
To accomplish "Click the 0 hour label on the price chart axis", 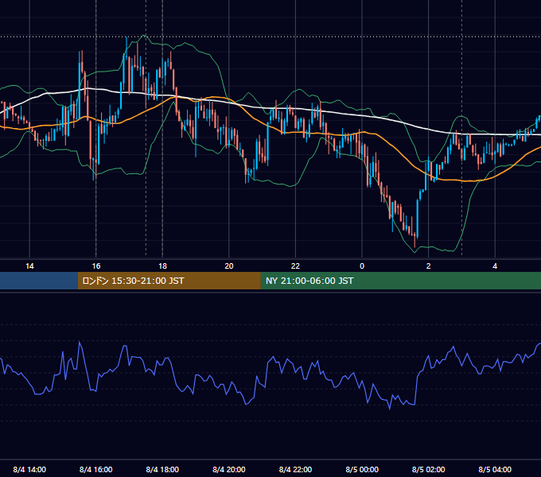I will 362,266.
